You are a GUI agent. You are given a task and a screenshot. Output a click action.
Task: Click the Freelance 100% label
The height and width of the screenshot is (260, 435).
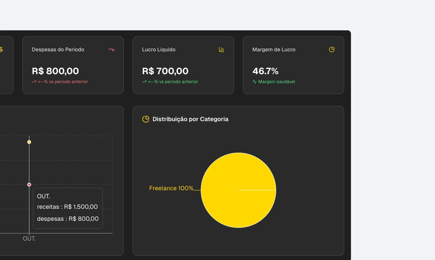click(x=171, y=188)
